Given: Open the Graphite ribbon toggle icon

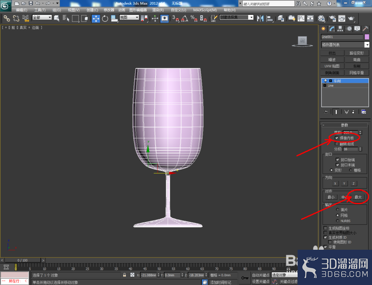Looking at the screenshot, I should tap(292, 19).
